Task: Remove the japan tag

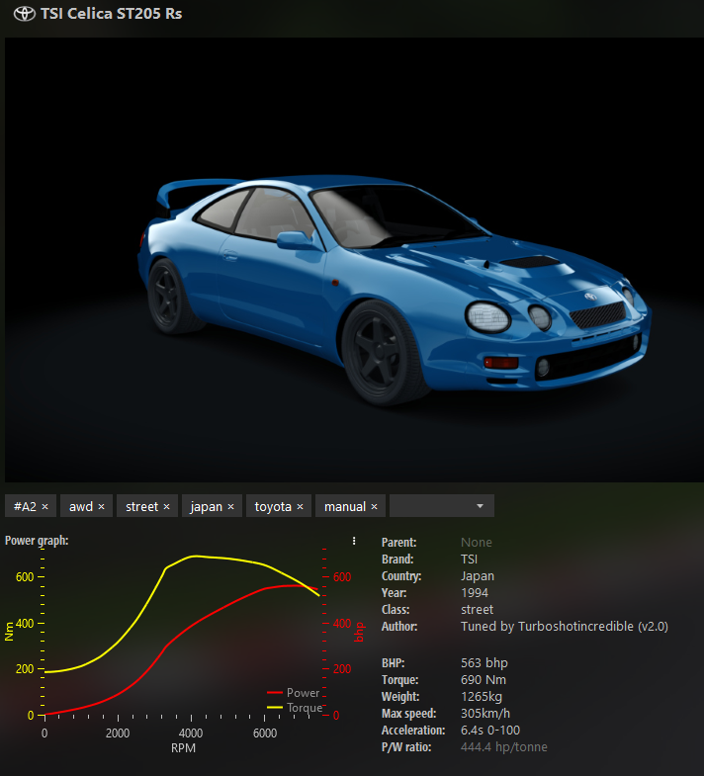Action: tap(230, 507)
